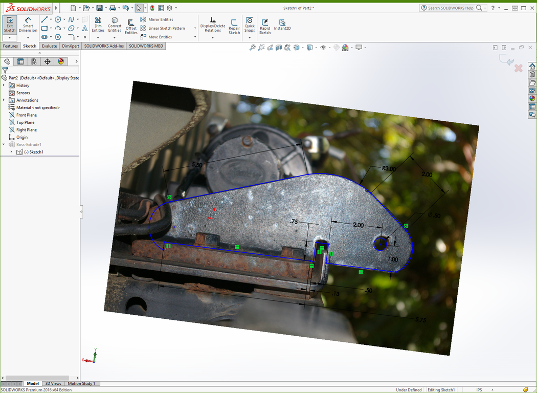Screen dimensions: 537x393
Task: Click the Exit Sketch button
Action: [10, 25]
